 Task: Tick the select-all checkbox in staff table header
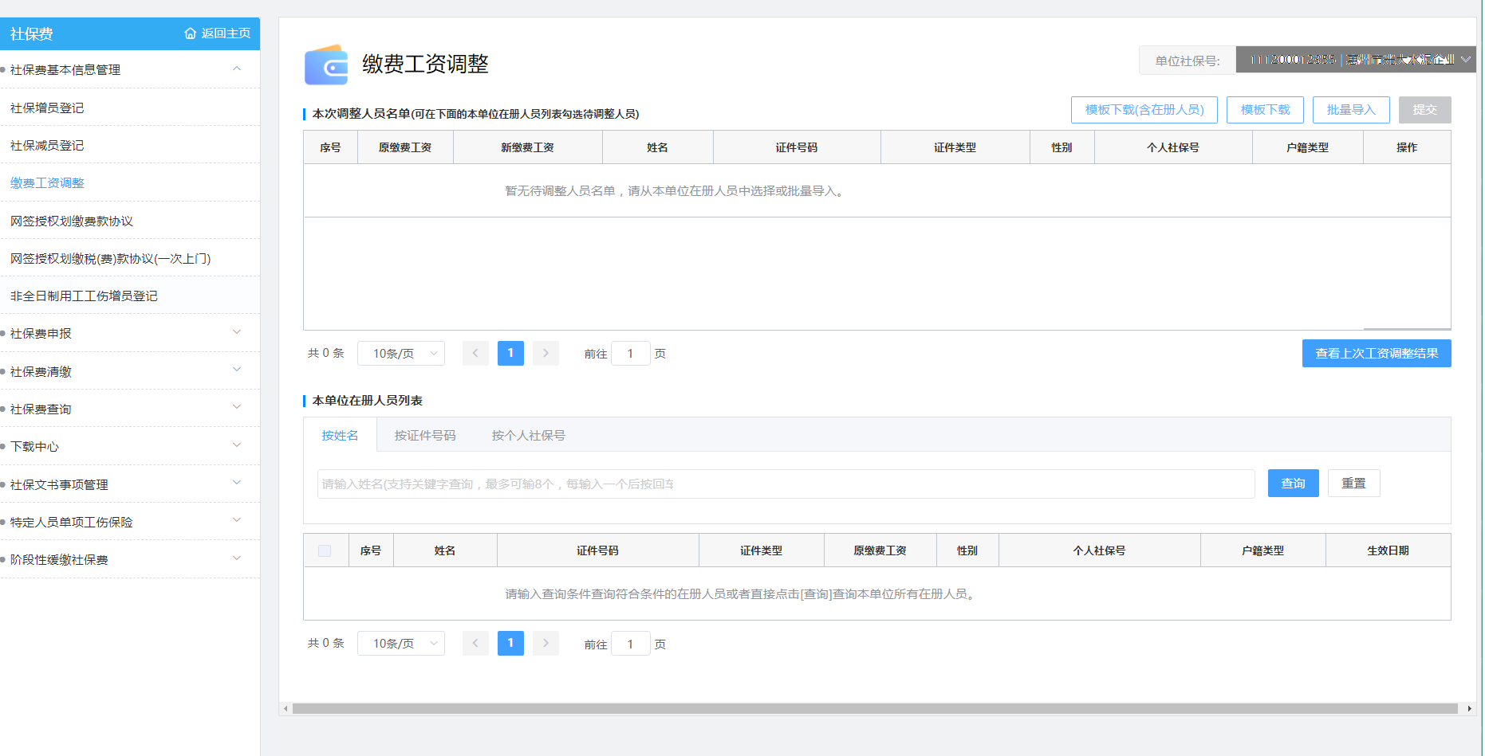(x=325, y=550)
